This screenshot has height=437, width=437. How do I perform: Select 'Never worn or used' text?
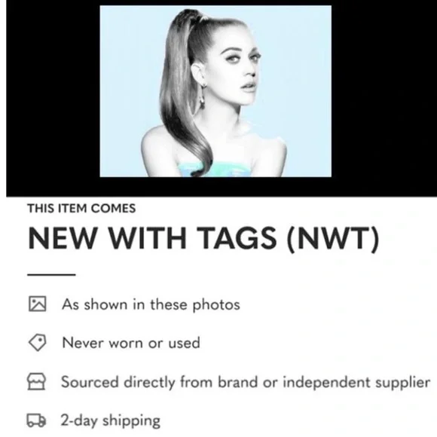point(131,343)
